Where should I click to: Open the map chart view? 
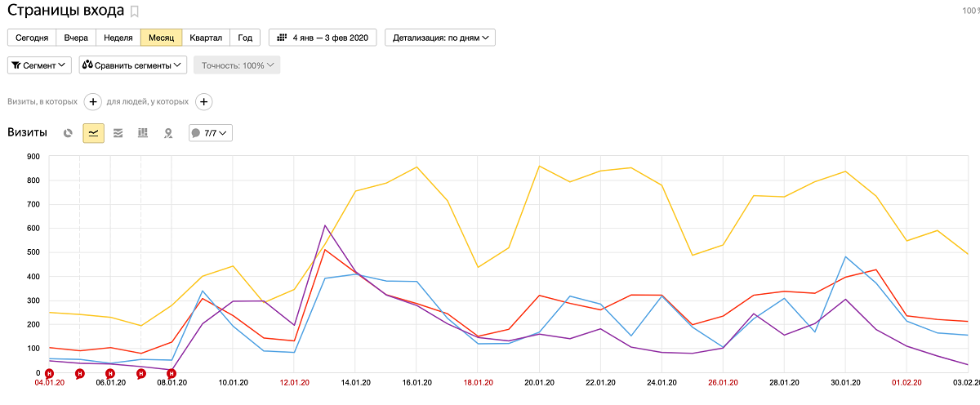point(168,133)
